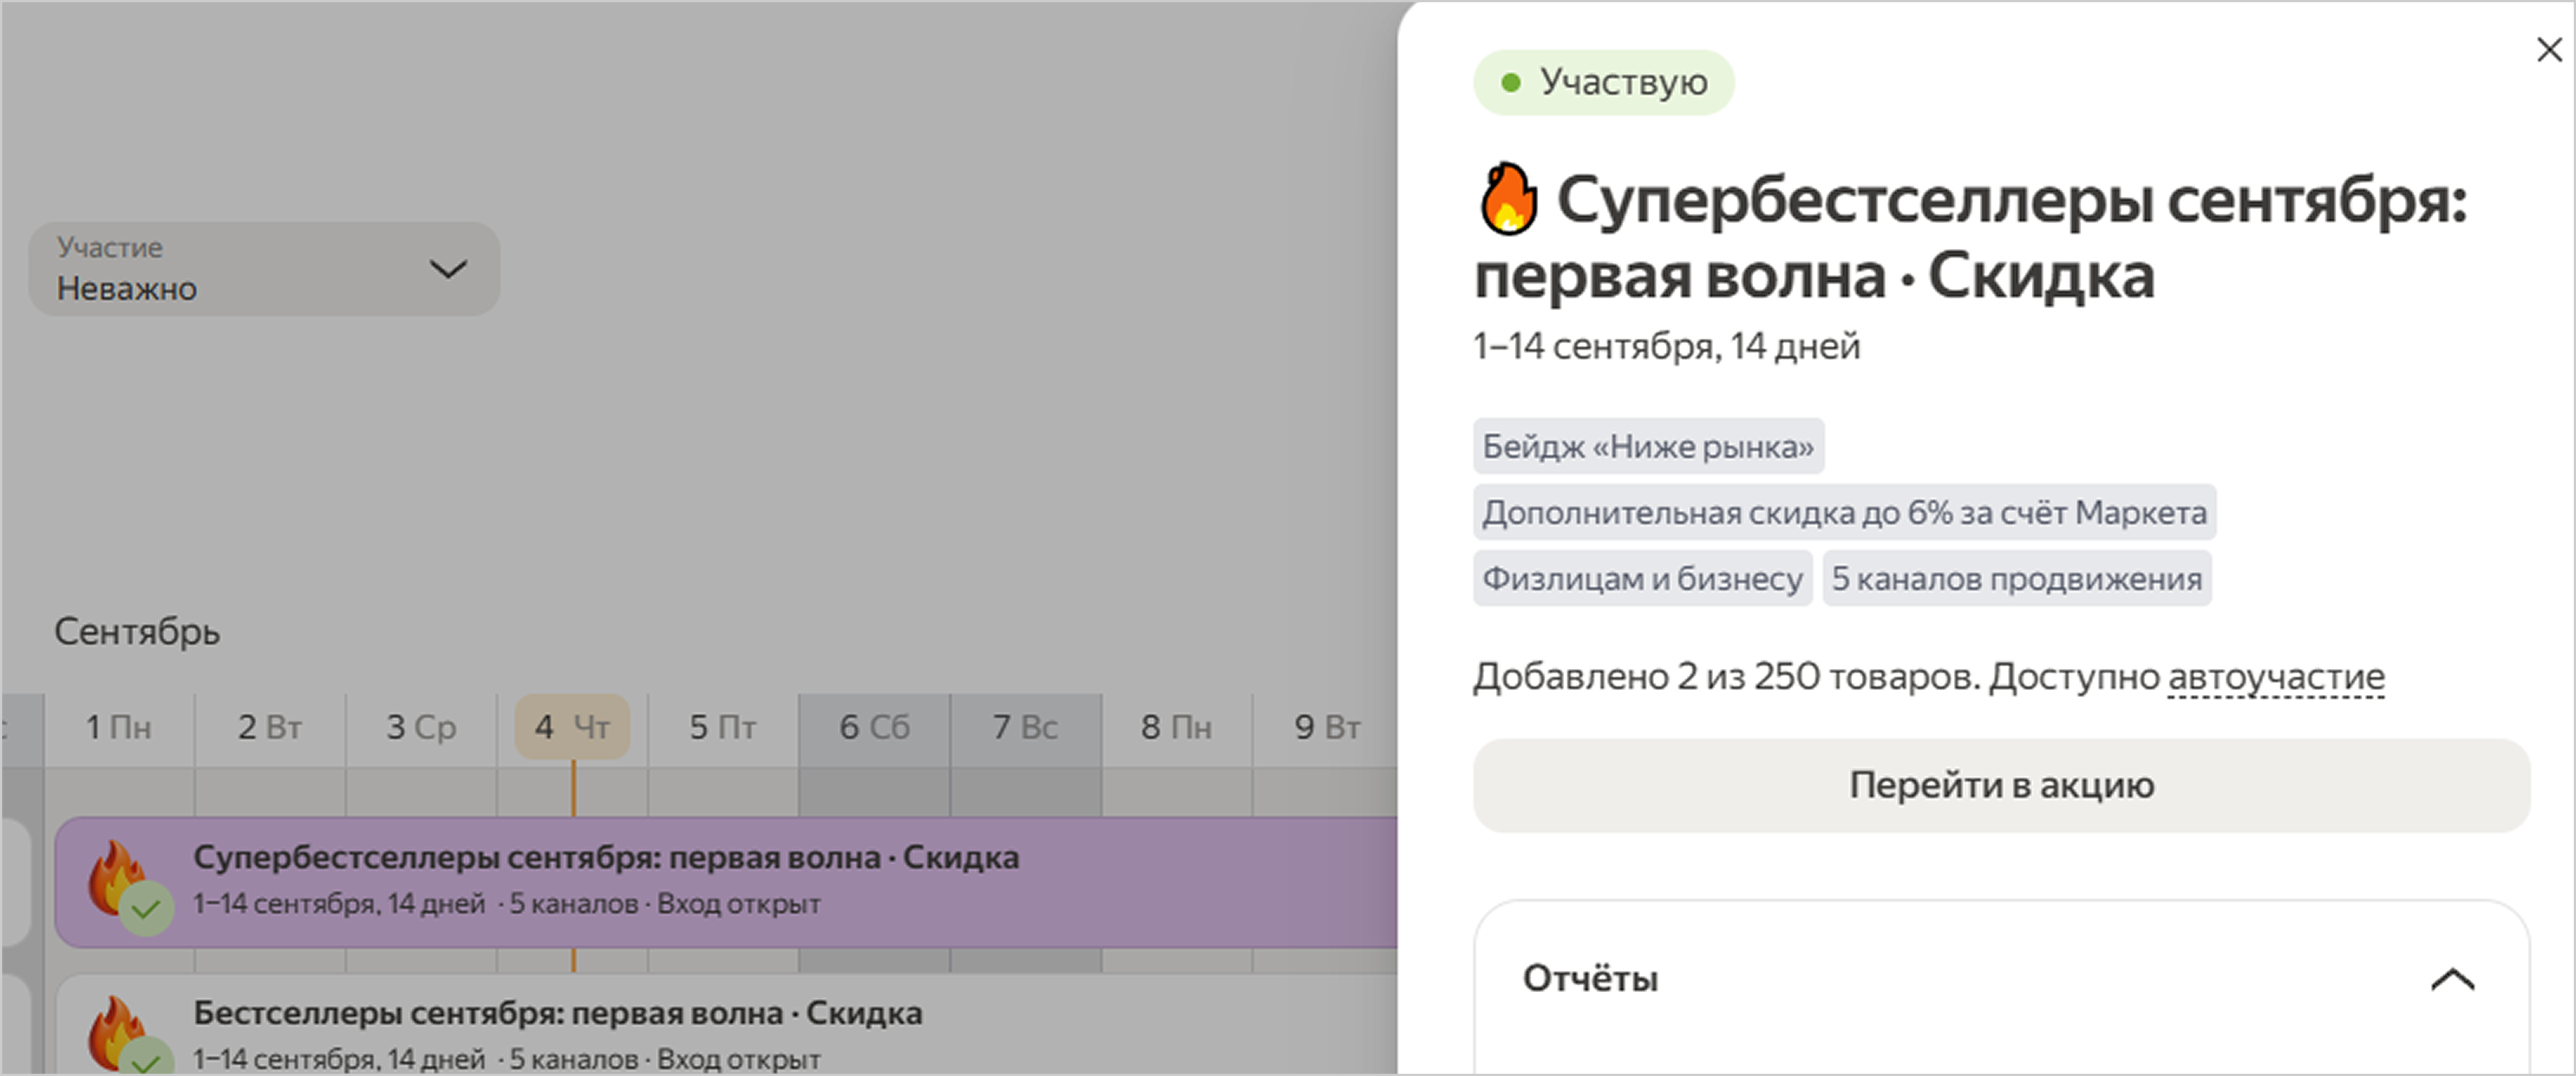Click the green dot in the Участвую badge
This screenshot has height=1076, width=2576.
tap(1511, 83)
